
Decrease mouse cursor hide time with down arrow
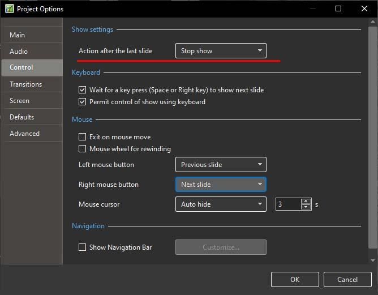coord(306,207)
